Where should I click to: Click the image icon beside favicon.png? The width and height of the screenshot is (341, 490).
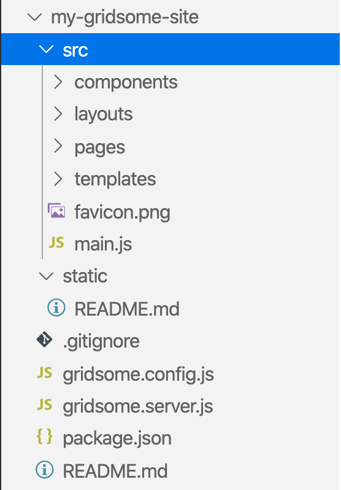coord(56,211)
